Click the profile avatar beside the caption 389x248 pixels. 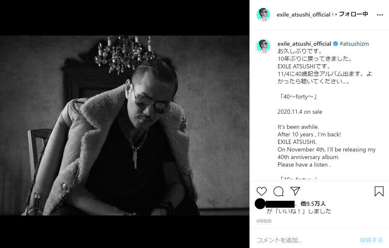263,46
